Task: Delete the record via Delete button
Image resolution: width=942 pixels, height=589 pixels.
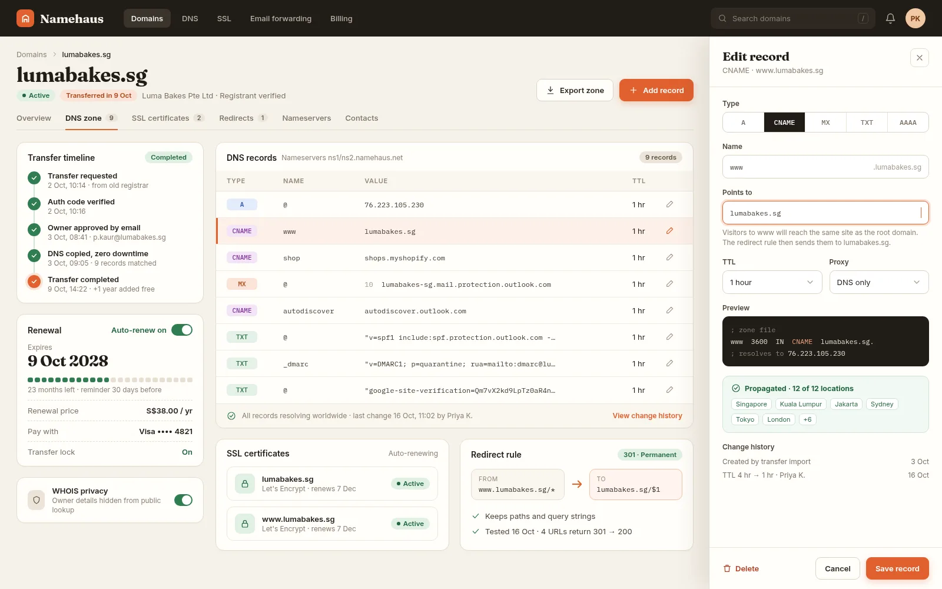Action: (x=741, y=568)
